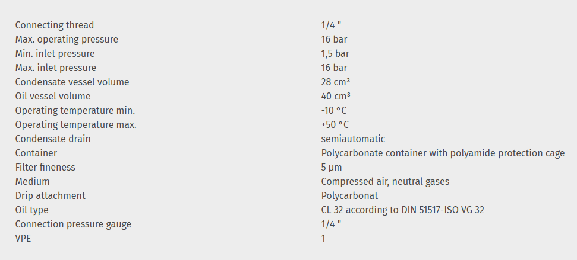This screenshot has width=577, height=260.
Task: Select the "40 cm³" value
Action: tap(336, 96)
